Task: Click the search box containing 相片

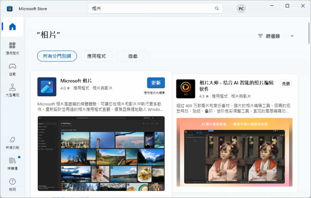Action: (152, 9)
